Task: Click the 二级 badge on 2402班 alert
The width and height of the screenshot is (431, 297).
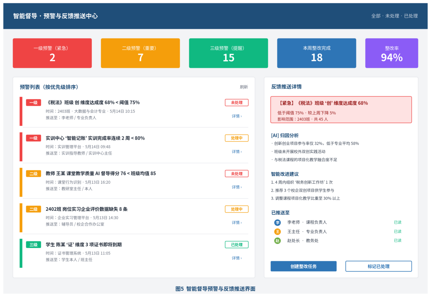Action: coord(34,209)
